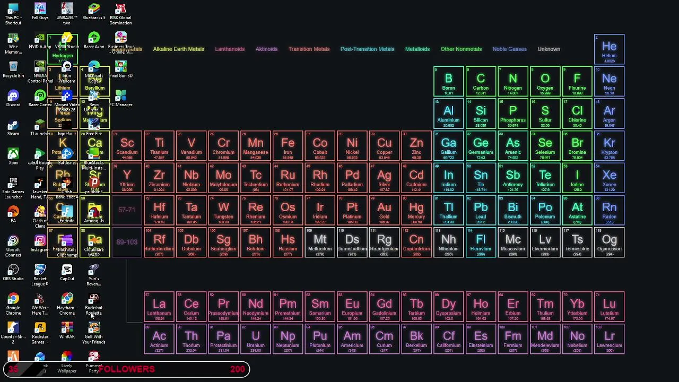The height and width of the screenshot is (382, 679).
Task: Launch the Razer Axon shortcut
Action: (x=94, y=41)
